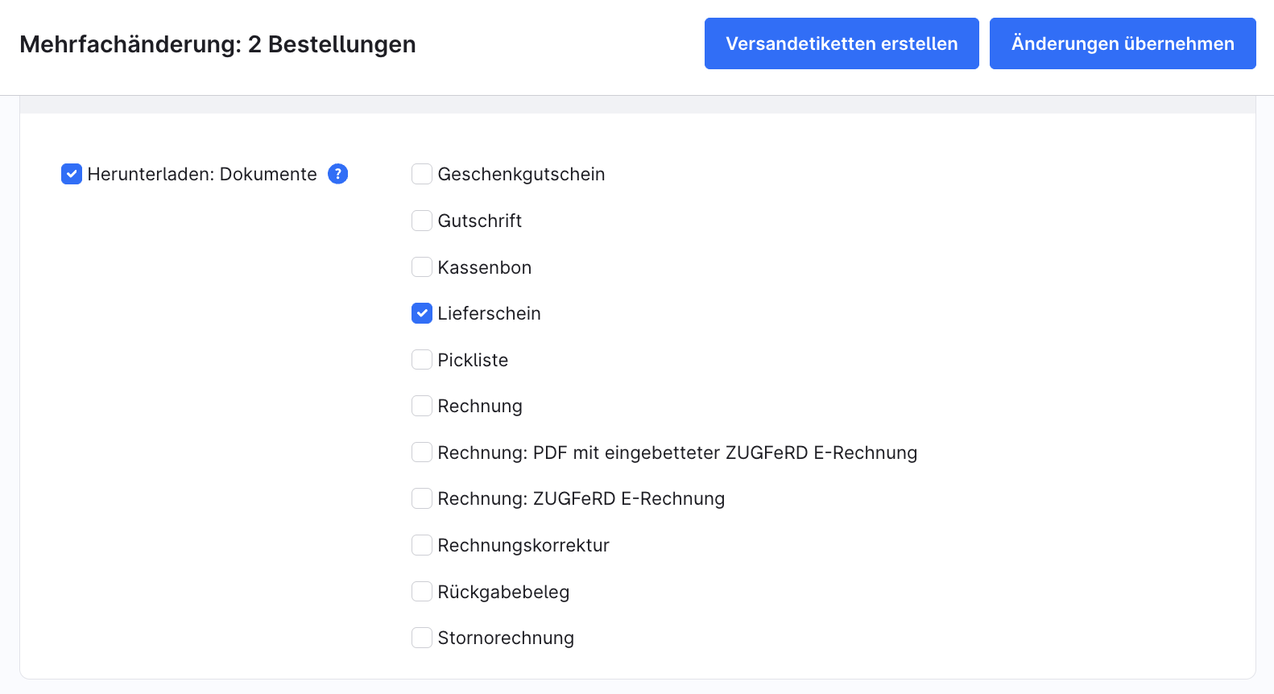
Task: Select the Kassenbon checkbox
Action: point(422,267)
